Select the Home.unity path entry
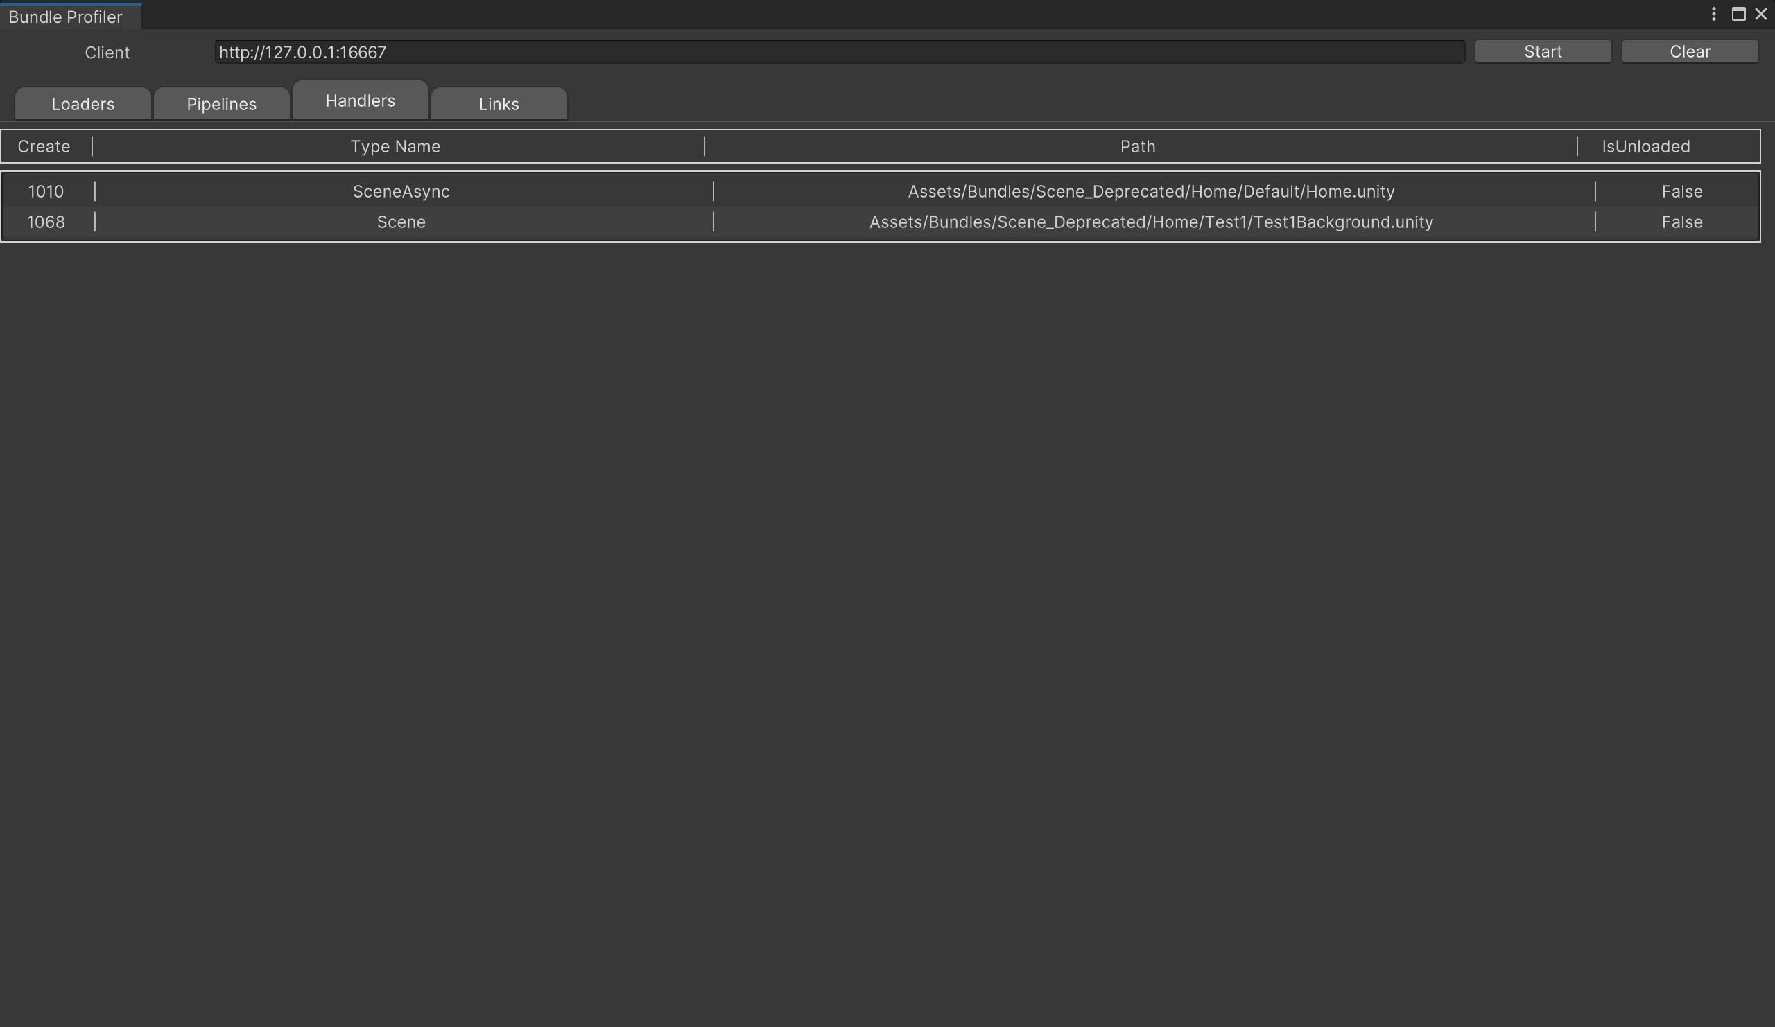 (1151, 191)
